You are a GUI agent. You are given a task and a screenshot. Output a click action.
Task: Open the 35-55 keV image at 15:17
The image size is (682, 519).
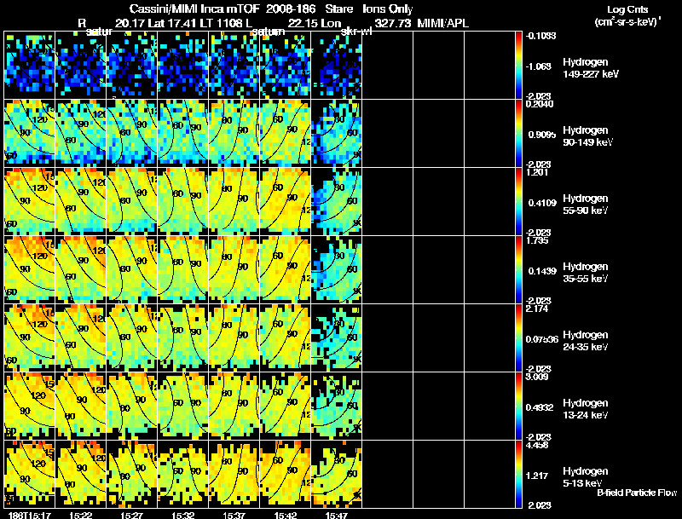30,270
